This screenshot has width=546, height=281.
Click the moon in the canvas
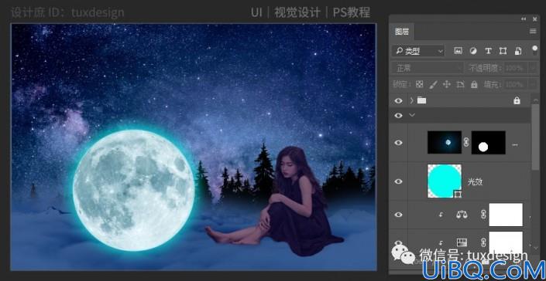pos(133,190)
